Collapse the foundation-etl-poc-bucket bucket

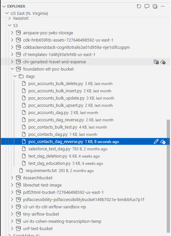tap(12, 69)
